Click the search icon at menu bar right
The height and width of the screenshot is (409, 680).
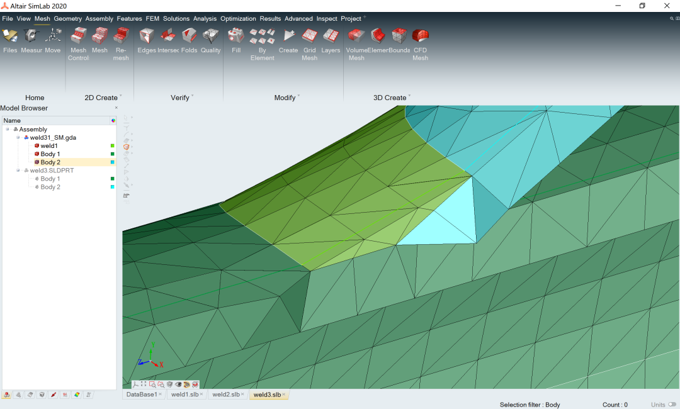click(x=672, y=19)
